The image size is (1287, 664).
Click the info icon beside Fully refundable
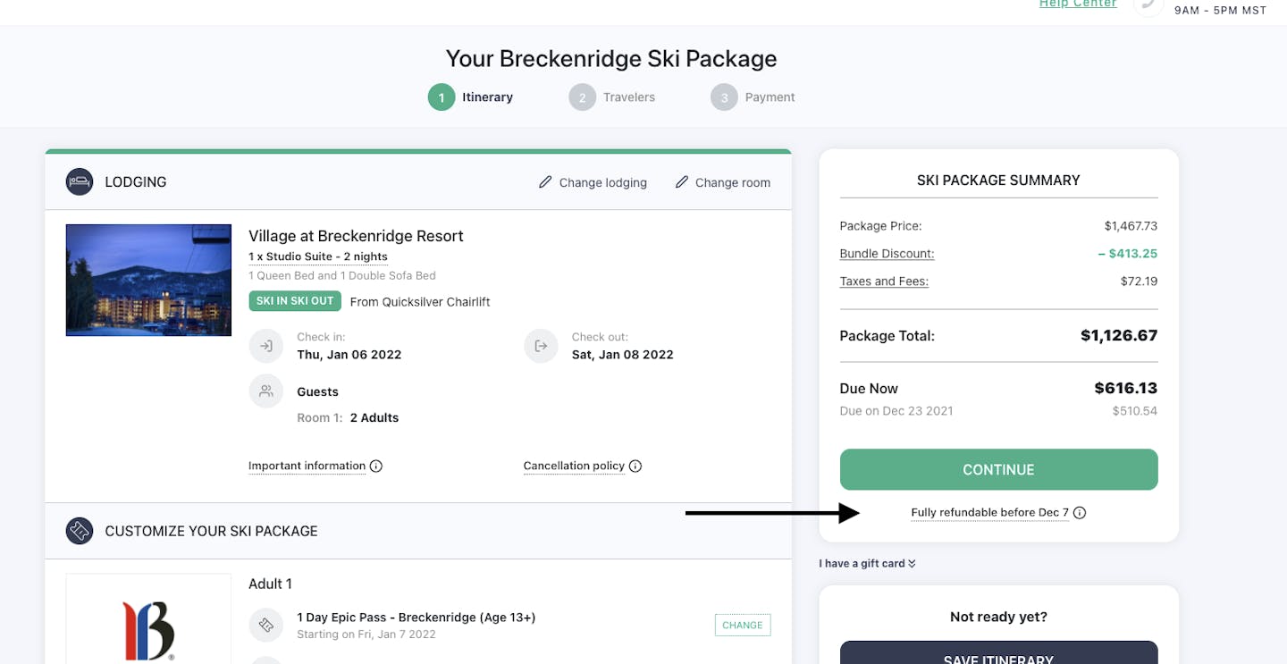[x=1080, y=513]
